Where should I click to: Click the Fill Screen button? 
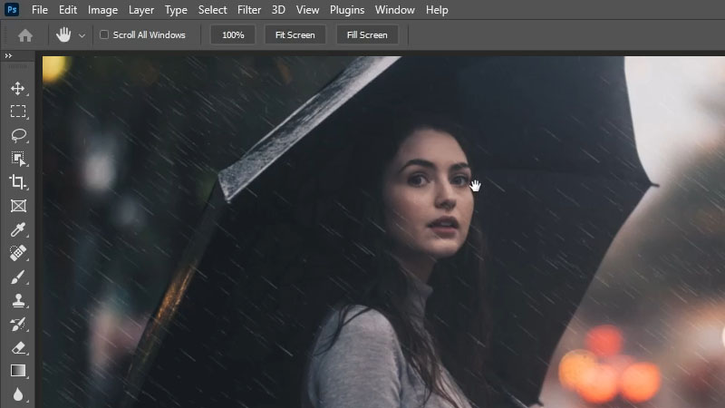[x=367, y=34]
